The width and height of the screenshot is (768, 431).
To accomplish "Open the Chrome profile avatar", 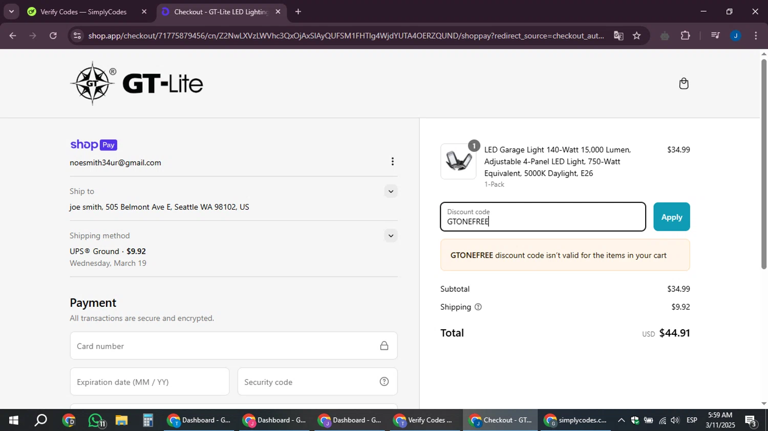I will pyautogui.click(x=735, y=36).
